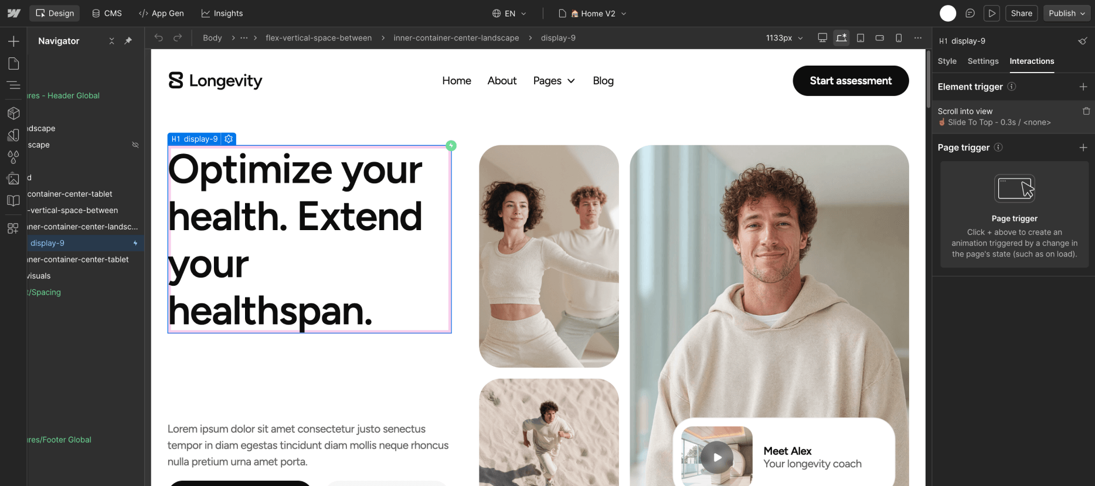Expand breadcrumb ellipsis
Screen dimensions: 1095x486
click(x=244, y=37)
